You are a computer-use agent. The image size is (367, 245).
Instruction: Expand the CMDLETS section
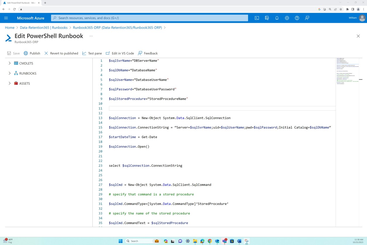[x=9, y=63]
